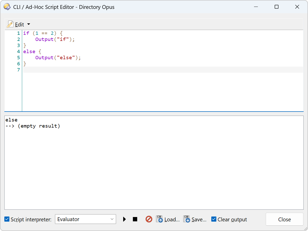Disable the Clear output checkbox

click(214, 219)
